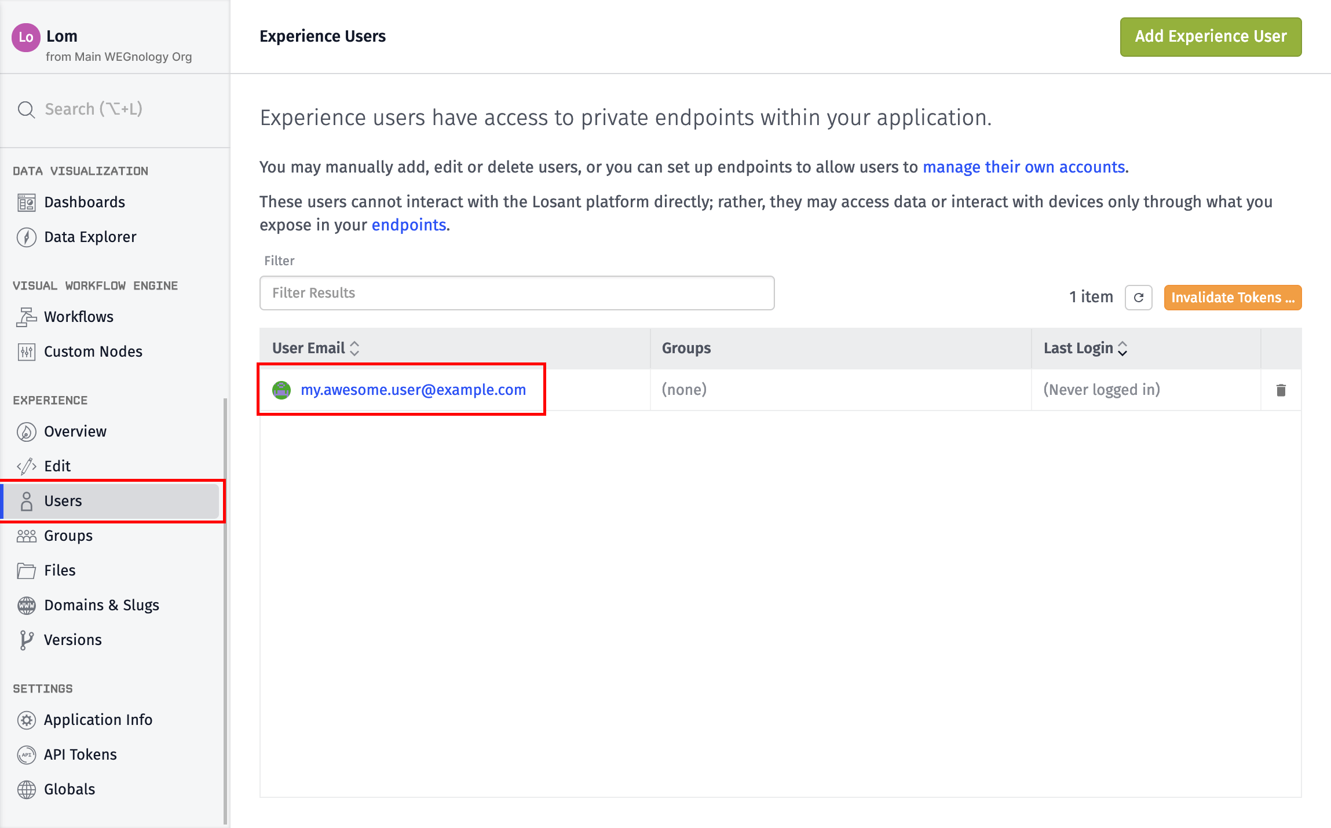The height and width of the screenshot is (828, 1331).
Task: Follow the endpoints link
Action: click(409, 225)
